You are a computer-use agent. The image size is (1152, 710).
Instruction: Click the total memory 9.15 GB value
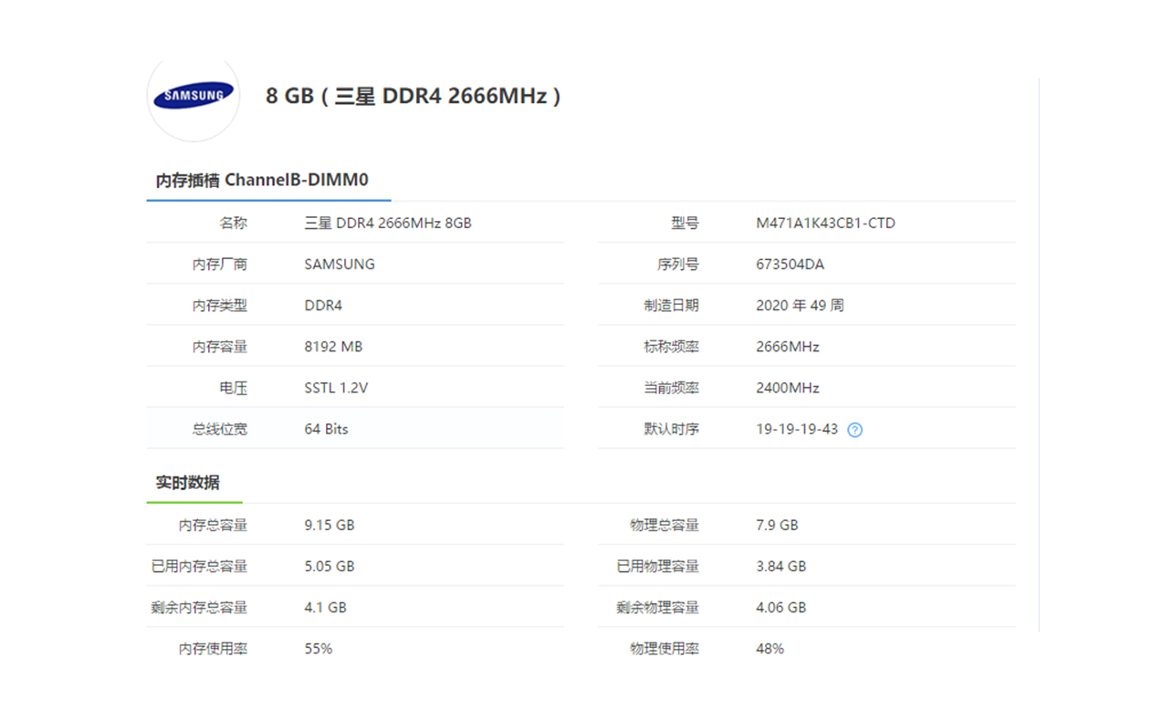pos(329,525)
